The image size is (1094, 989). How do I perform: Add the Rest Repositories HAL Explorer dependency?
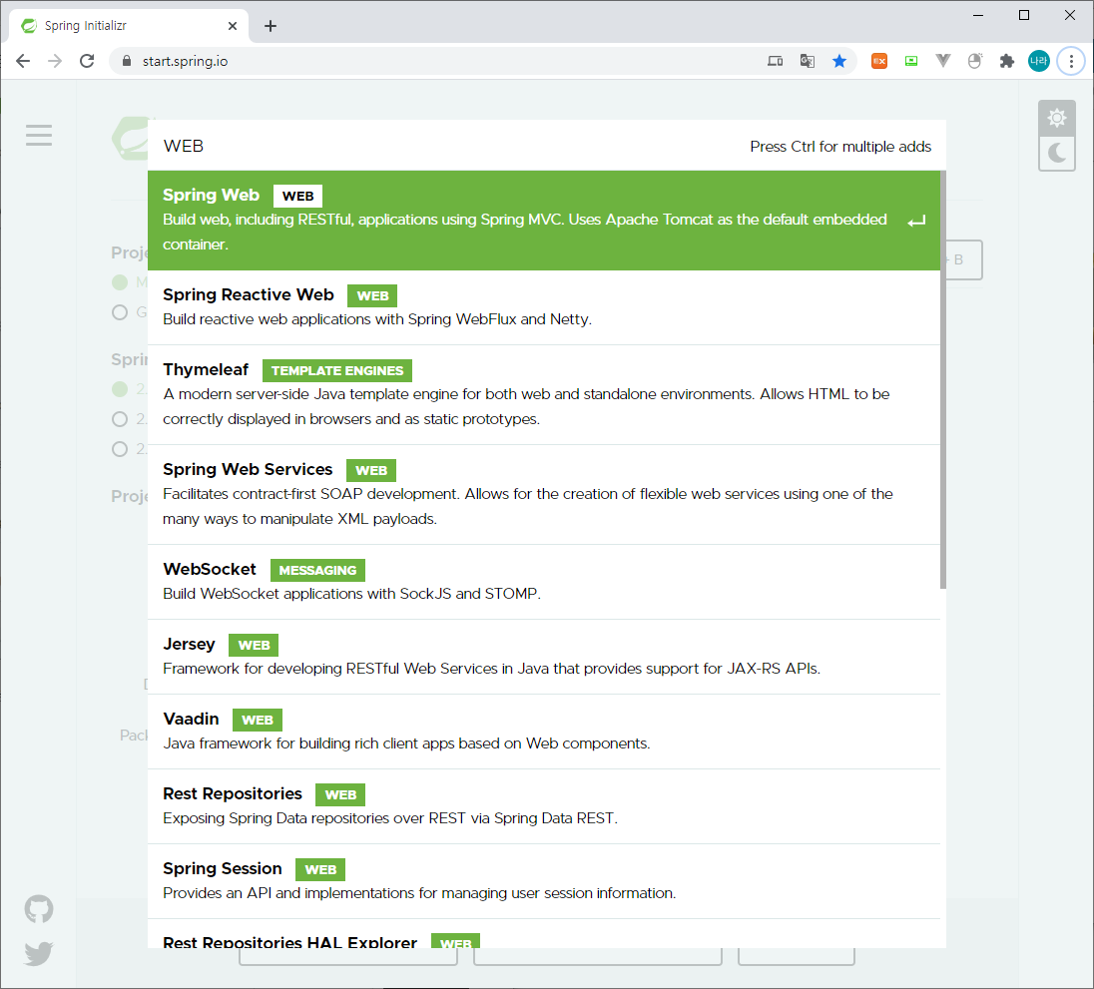pyautogui.click(x=544, y=934)
